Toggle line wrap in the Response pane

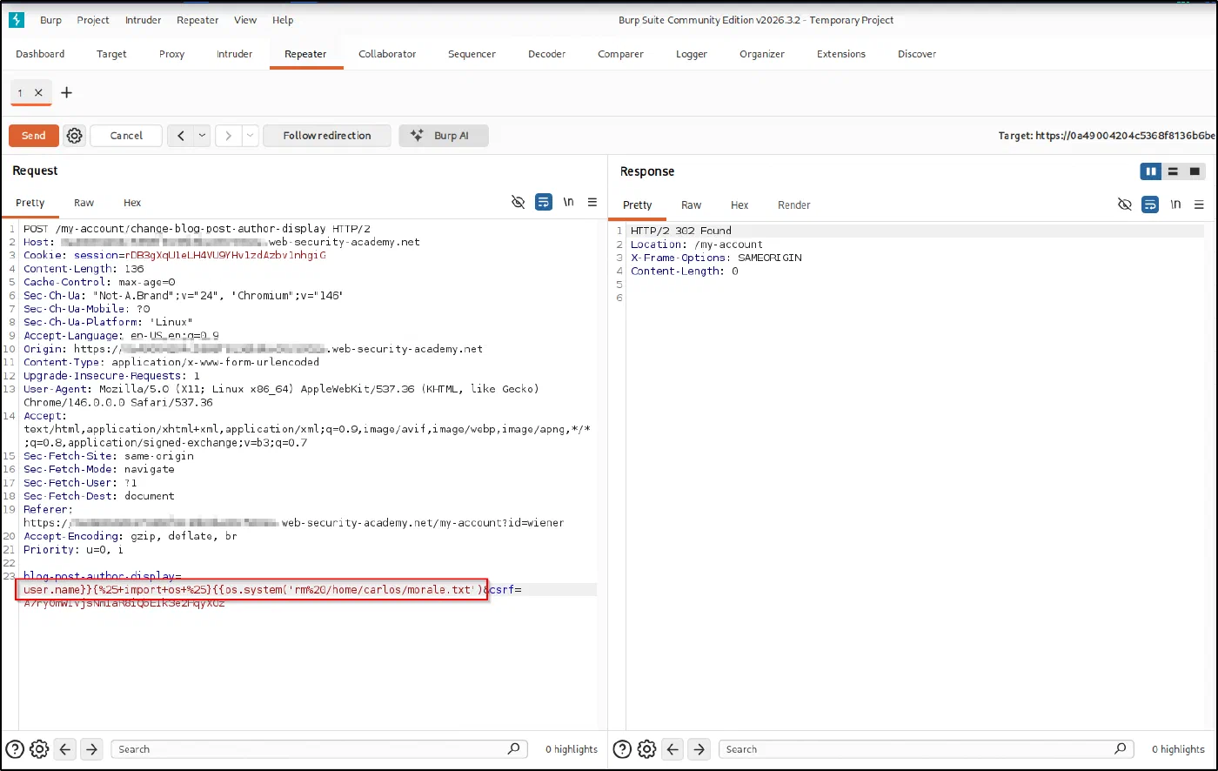click(1150, 204)
